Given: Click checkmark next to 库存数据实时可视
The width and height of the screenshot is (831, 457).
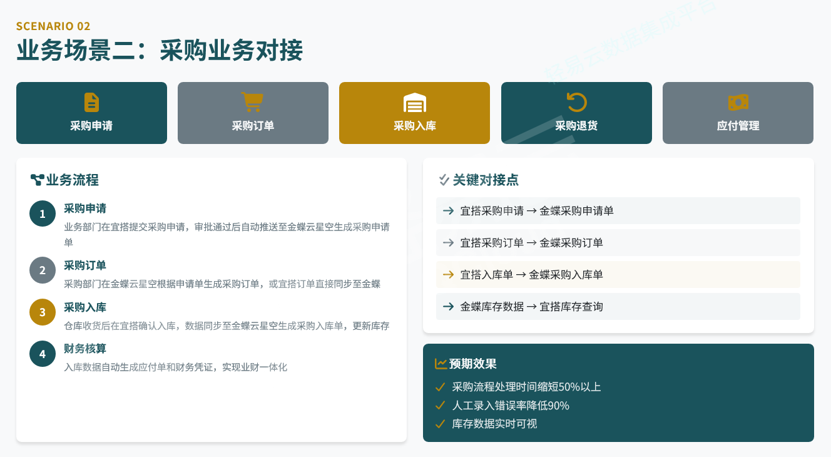Looking at the screenshot, I should point(440,424).
